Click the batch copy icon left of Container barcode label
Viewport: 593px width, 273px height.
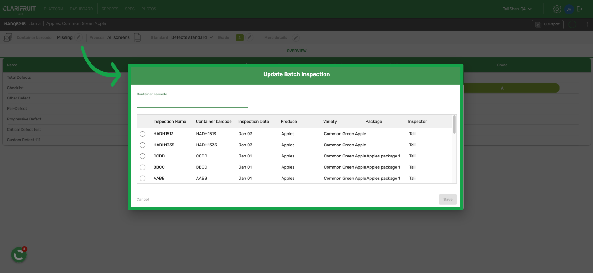point(8,38)
